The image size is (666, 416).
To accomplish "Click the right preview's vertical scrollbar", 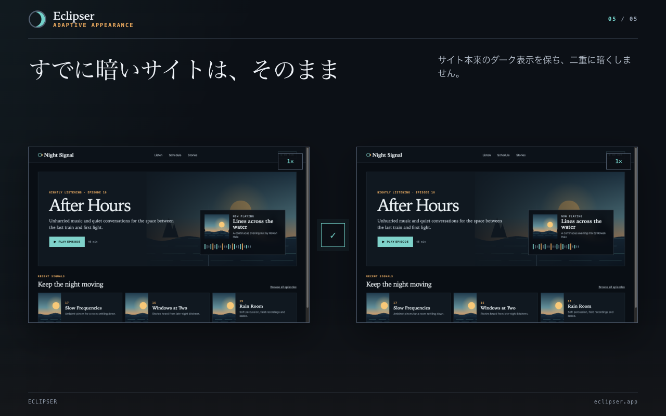I will 636,228.
